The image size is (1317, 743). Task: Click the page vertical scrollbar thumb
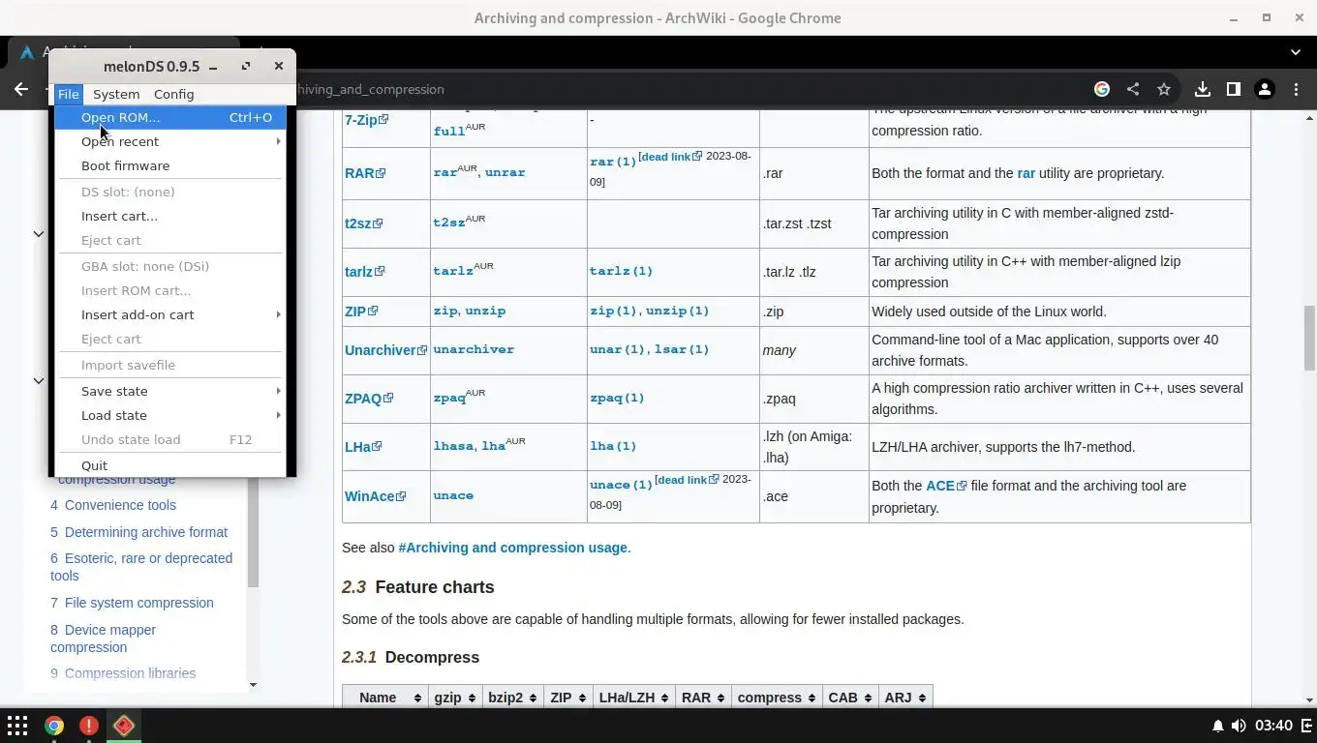1309,338
